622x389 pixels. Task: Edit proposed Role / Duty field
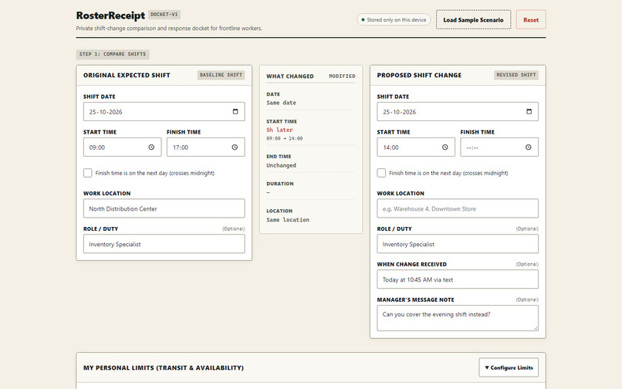click(x=458, y=244)
